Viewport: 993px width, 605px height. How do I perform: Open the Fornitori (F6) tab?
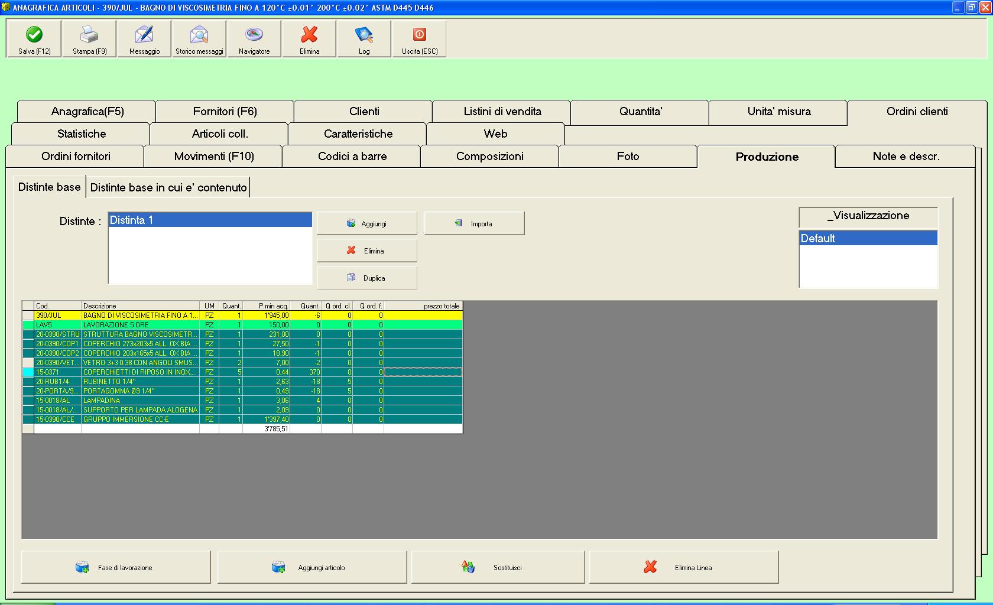pyautogui.click(x=225, y=112)
